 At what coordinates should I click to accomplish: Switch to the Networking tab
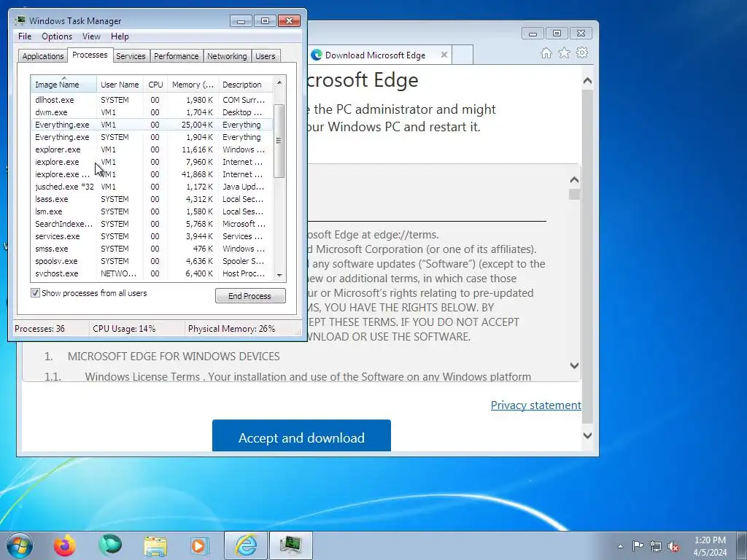click(227, 55)
